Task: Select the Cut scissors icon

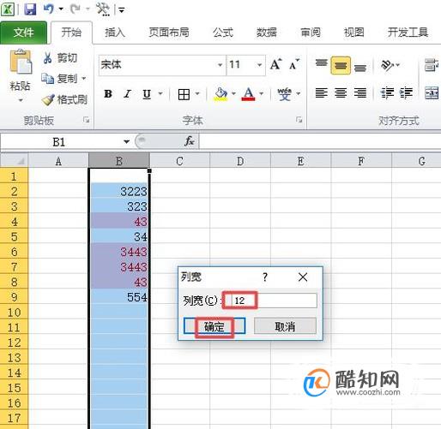Action: [47, 58]
